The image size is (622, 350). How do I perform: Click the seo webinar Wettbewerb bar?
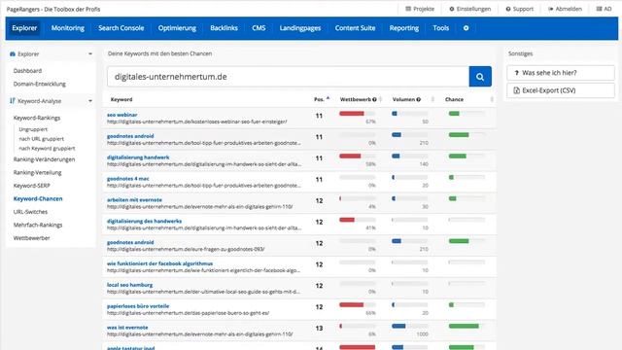click(357, 114)
